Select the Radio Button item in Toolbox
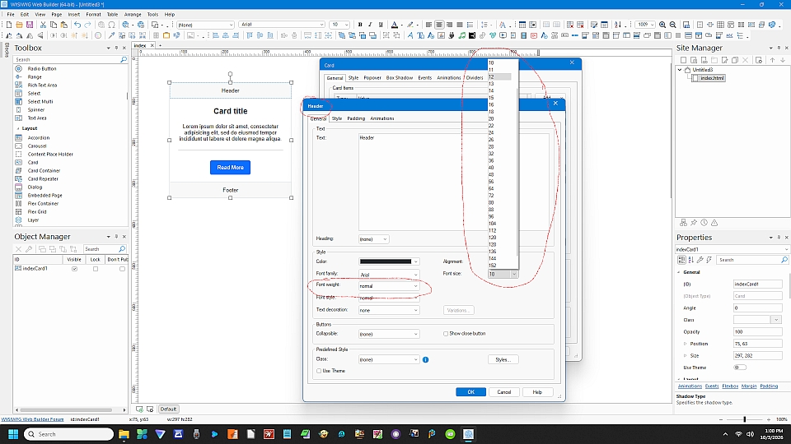Screen dimensions: 791x444 tap(42, 68)
